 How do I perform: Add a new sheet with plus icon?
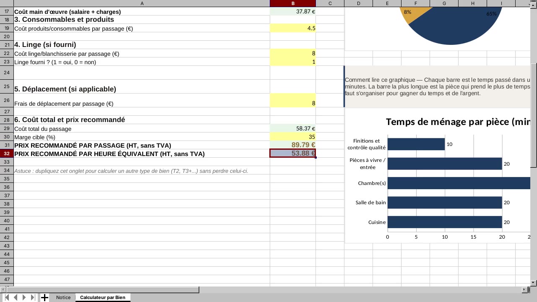[44, 297]
